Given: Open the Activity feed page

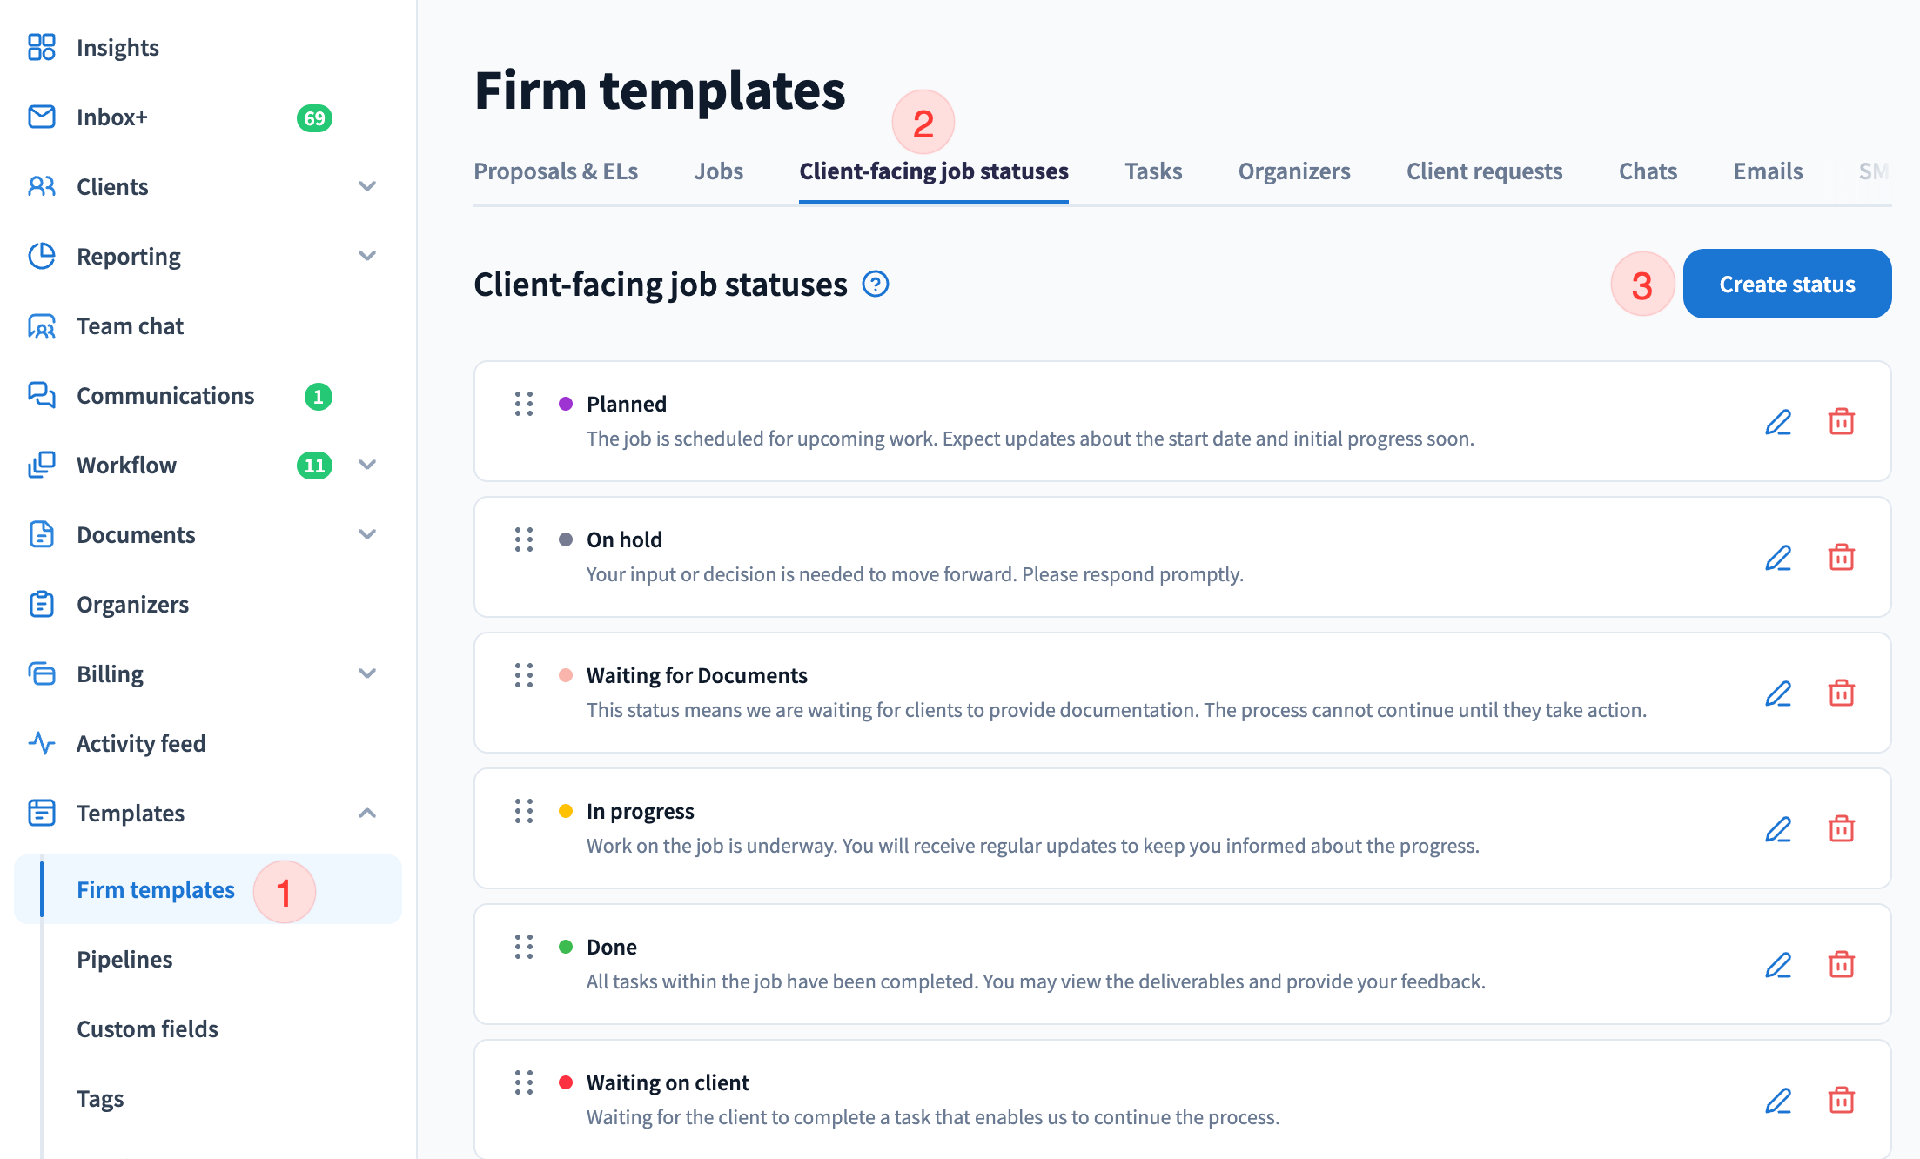Looking at the screenshot, I should point(141,744).
